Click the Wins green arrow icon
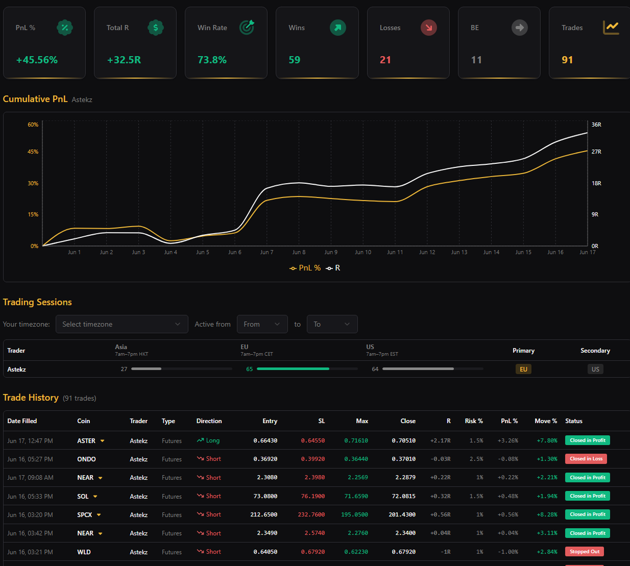 coord(338,28)
